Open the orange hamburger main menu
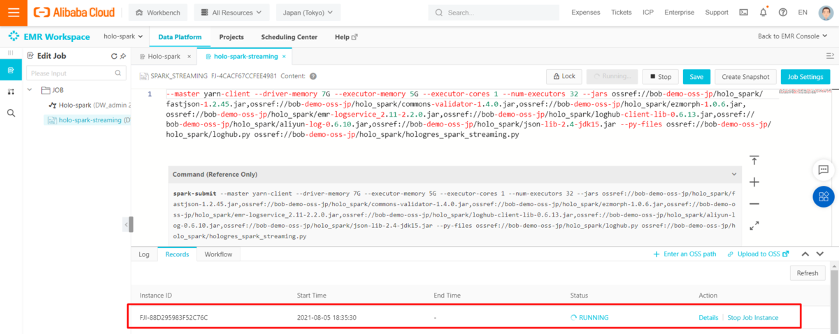This screenshot has height=334, width=839. (13, 13)
